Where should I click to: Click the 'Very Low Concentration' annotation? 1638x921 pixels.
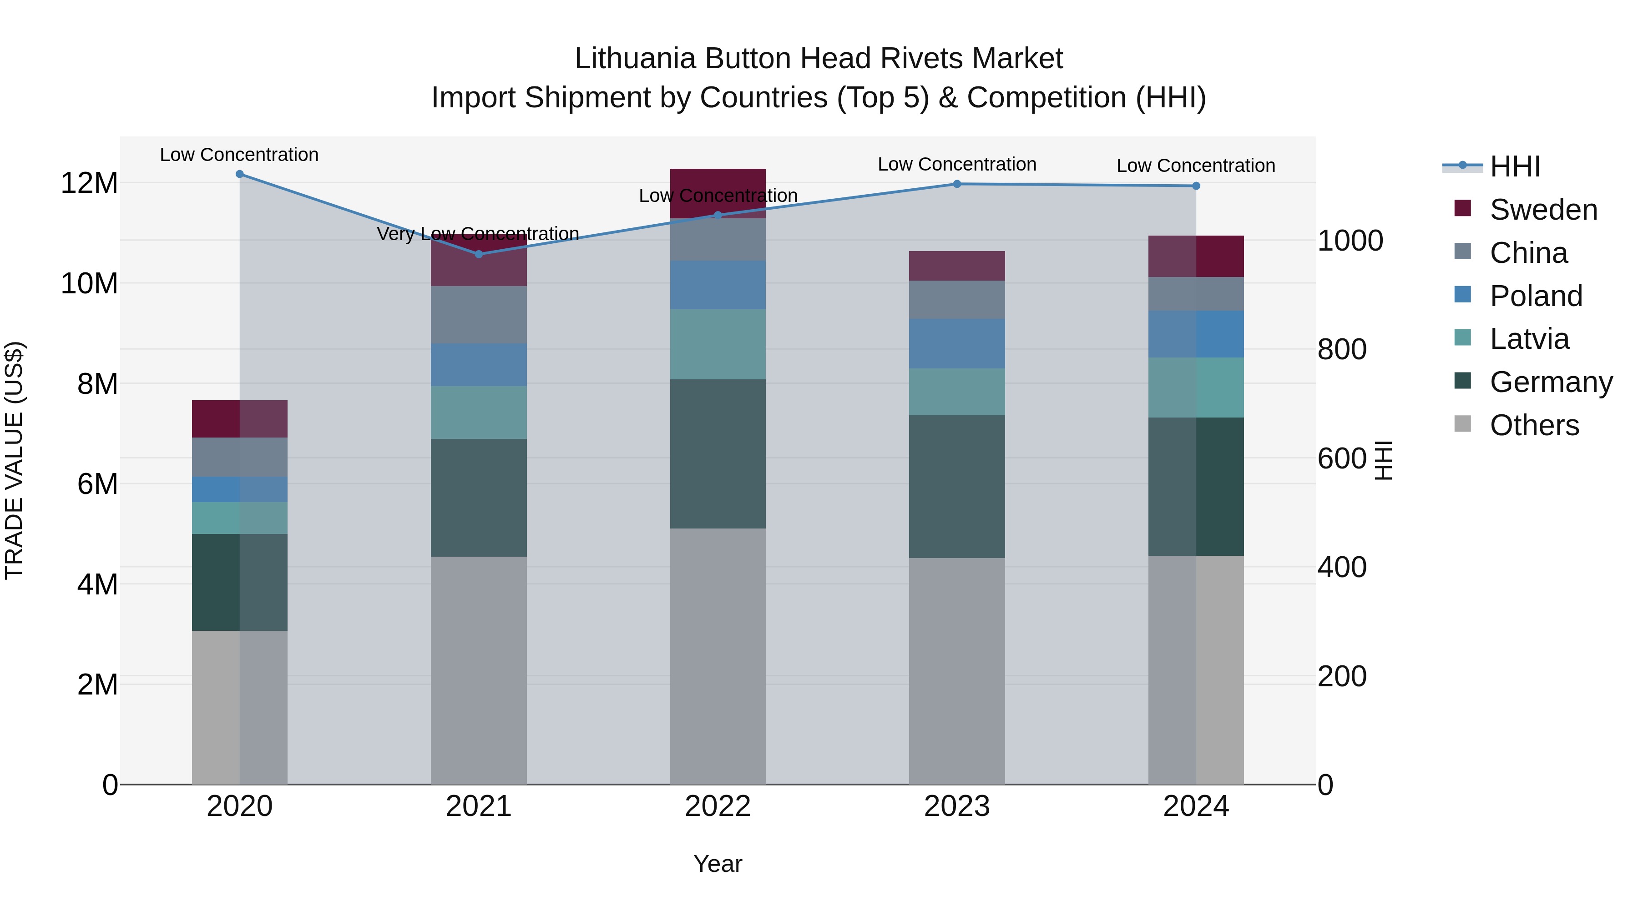pyautogui.click(x=478, y=234)
